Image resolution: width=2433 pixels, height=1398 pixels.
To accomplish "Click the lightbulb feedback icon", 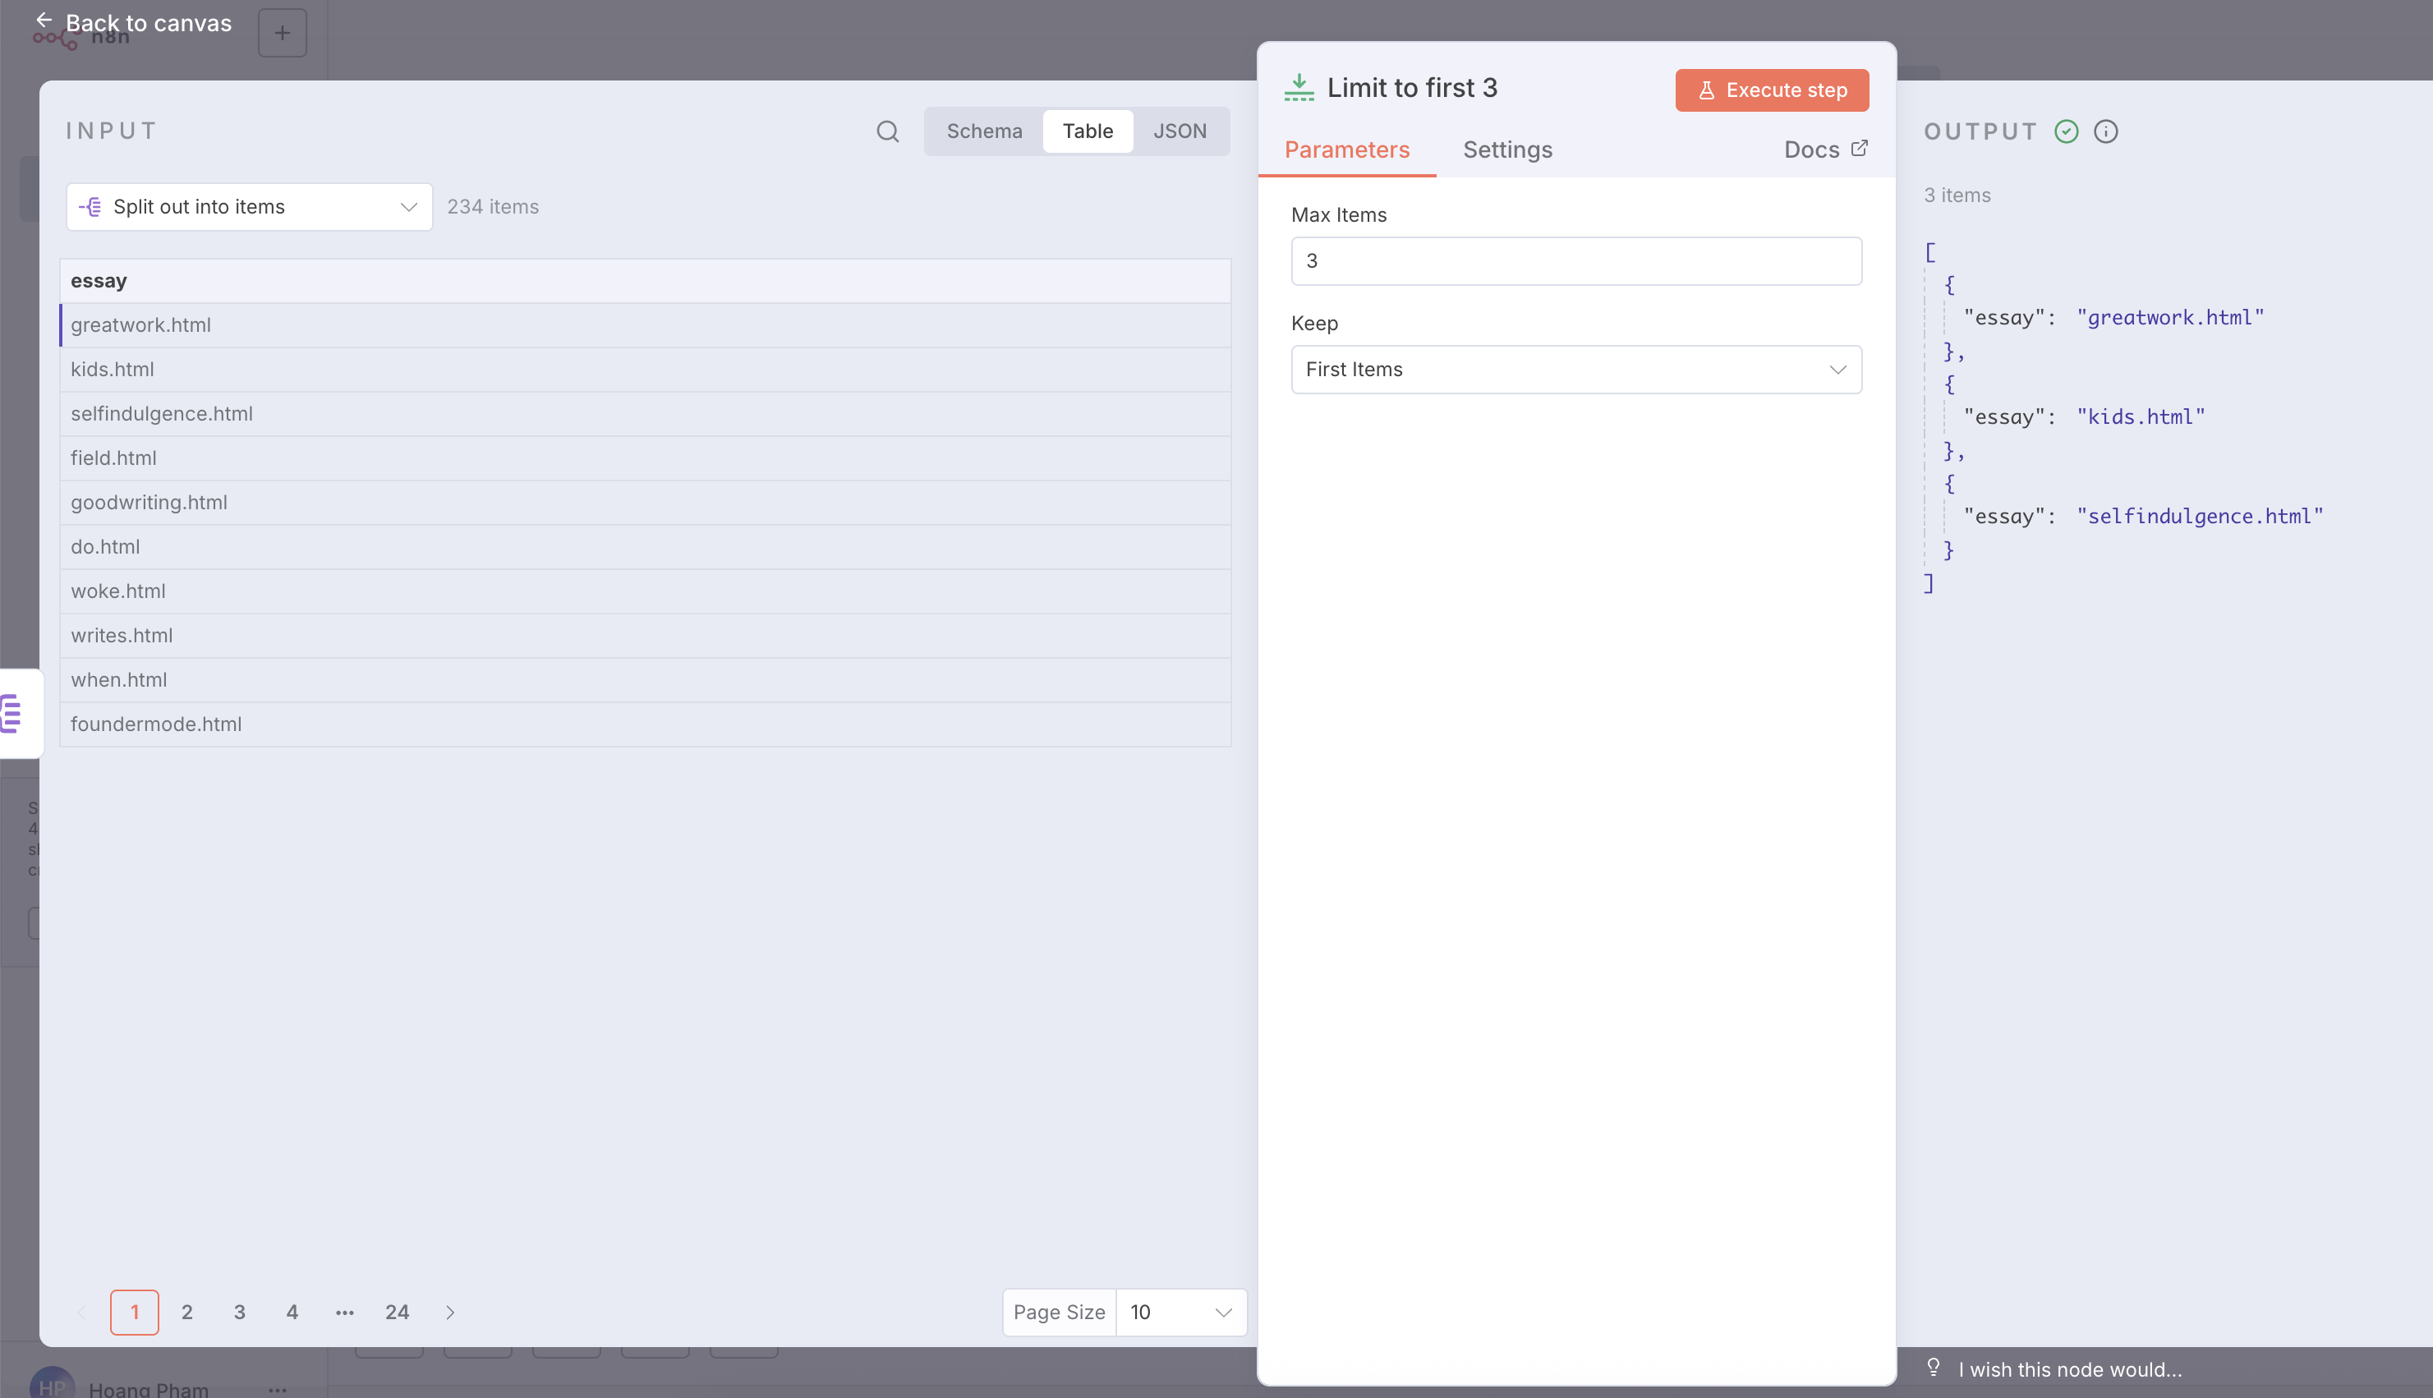I will tap(1933, 1368).
